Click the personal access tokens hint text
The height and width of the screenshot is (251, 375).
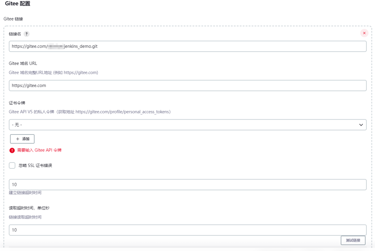[x=90, y=112]
